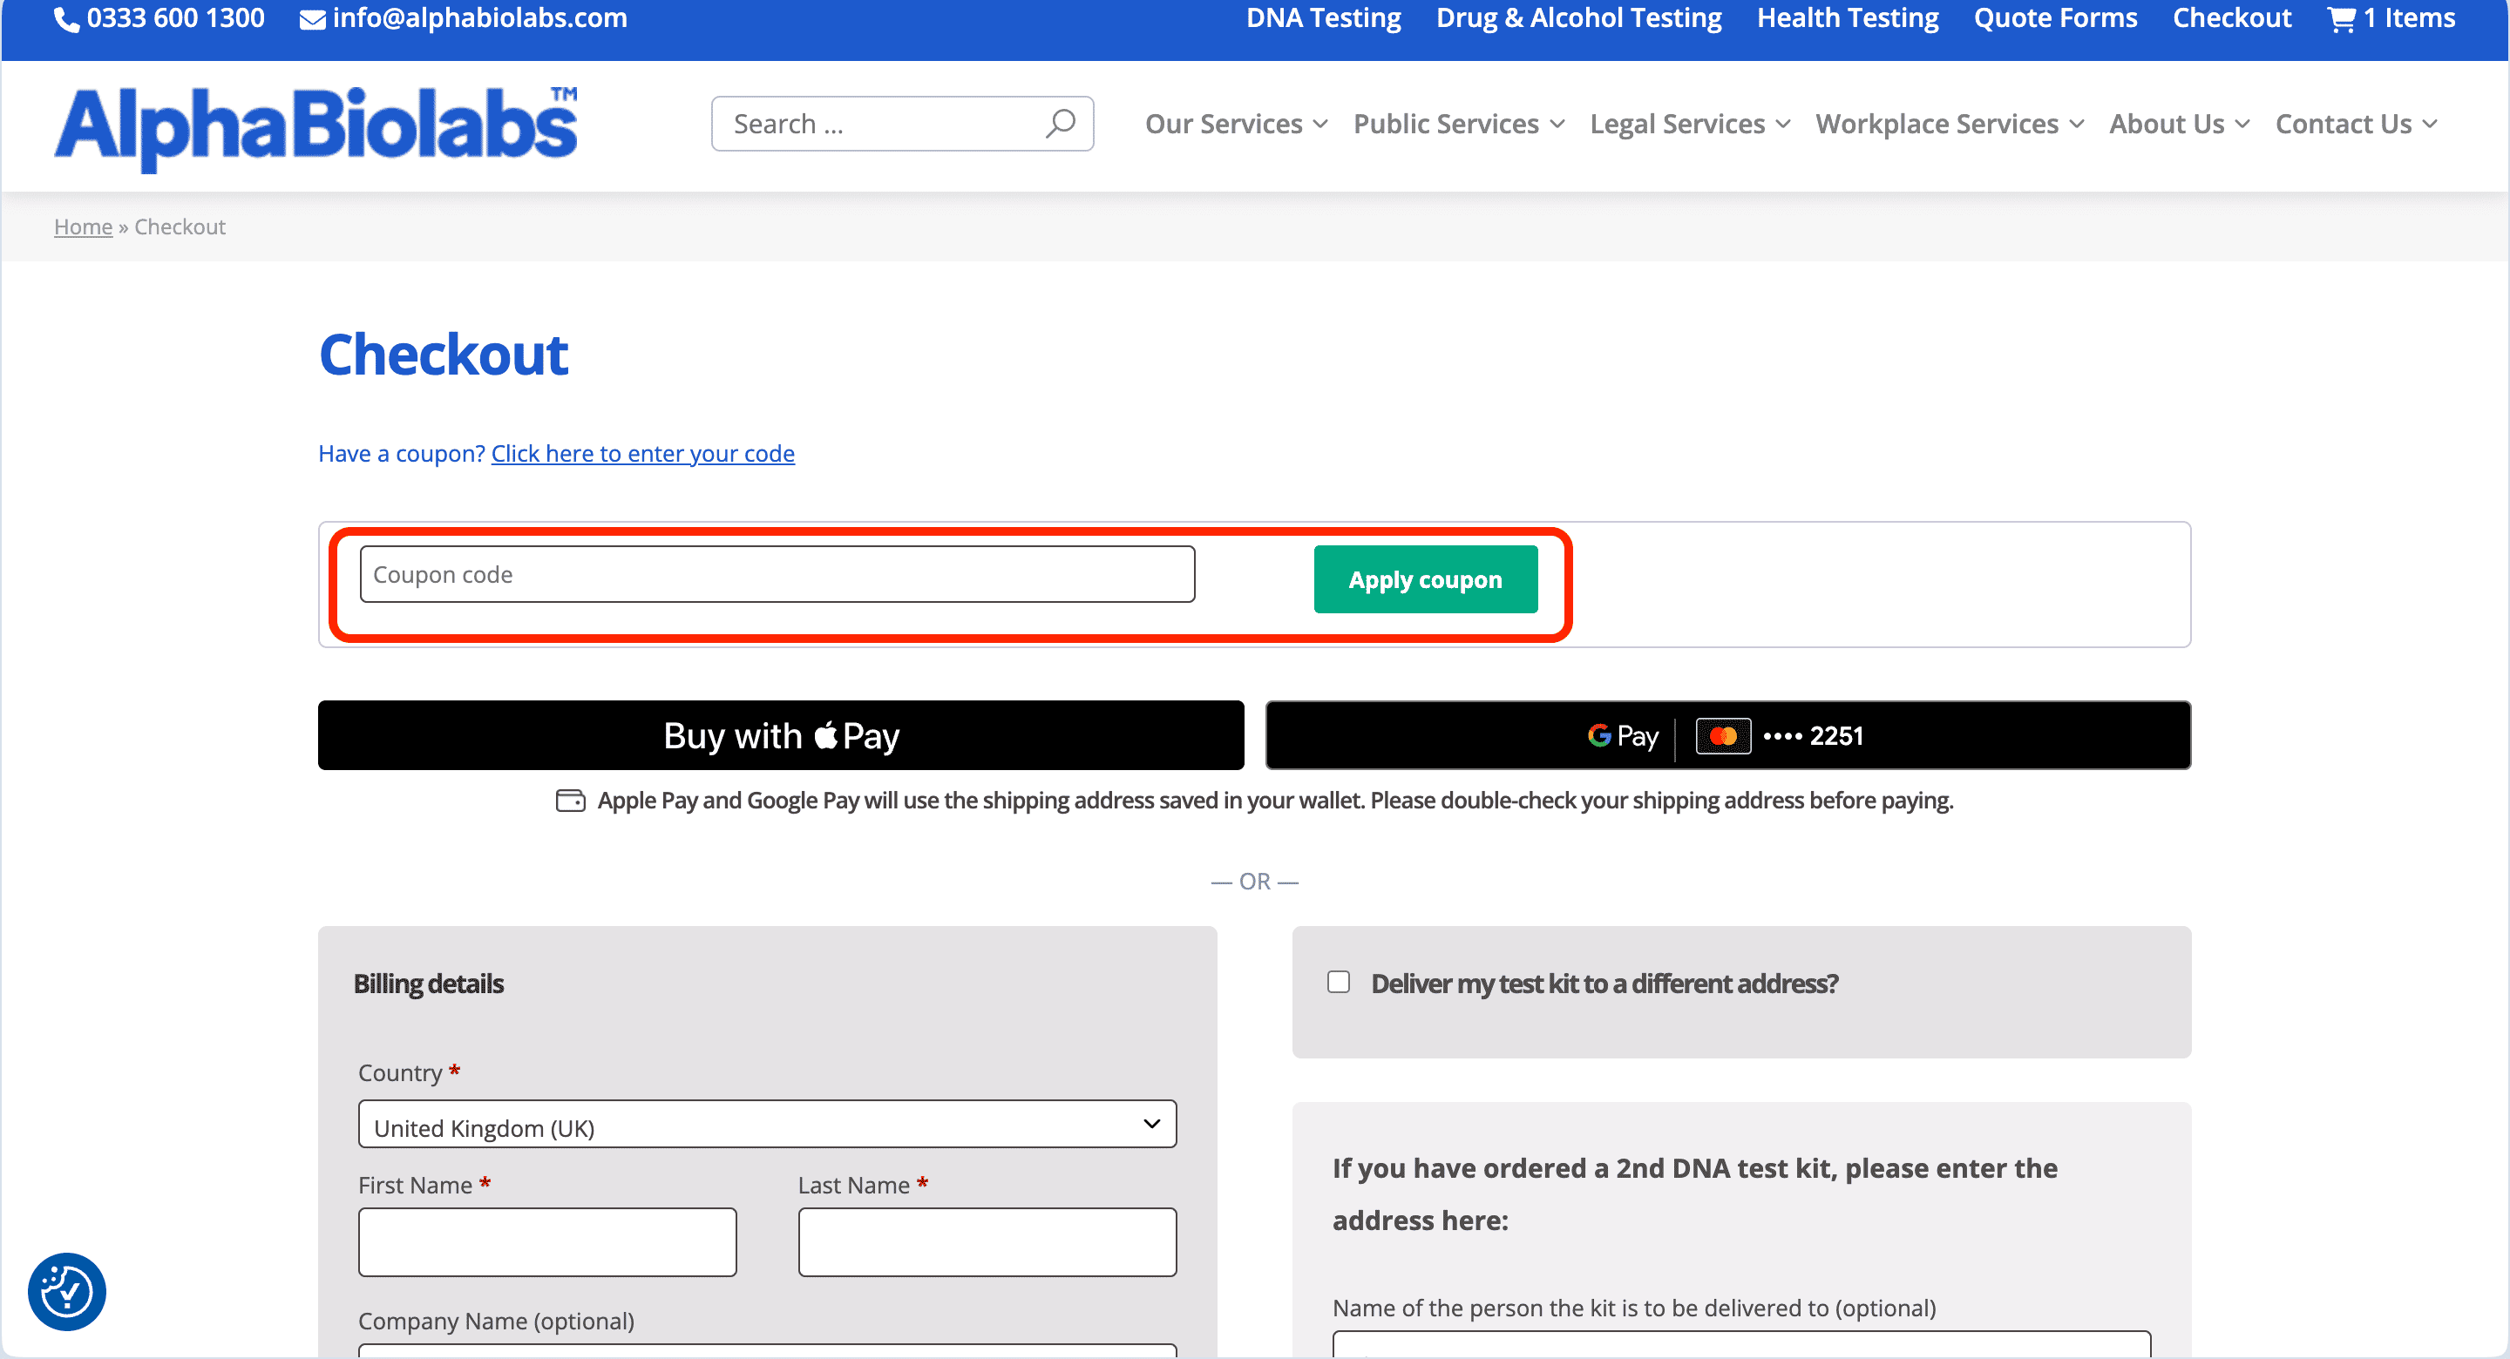Go to Health Testing
The height and width of the screenshot is (1359, 2510).
click(x=1848, y=18)
